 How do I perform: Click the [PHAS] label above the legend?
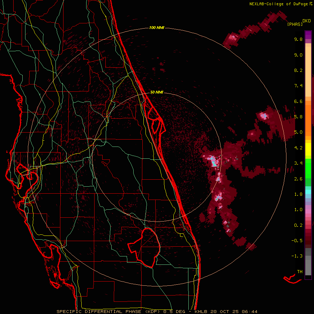tap(295, 24)
